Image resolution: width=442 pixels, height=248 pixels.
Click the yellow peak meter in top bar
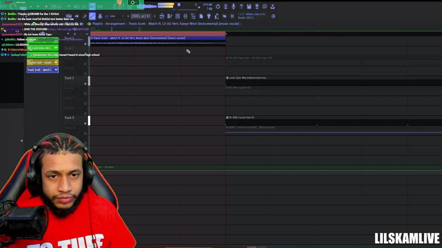[x=166, y=5]
